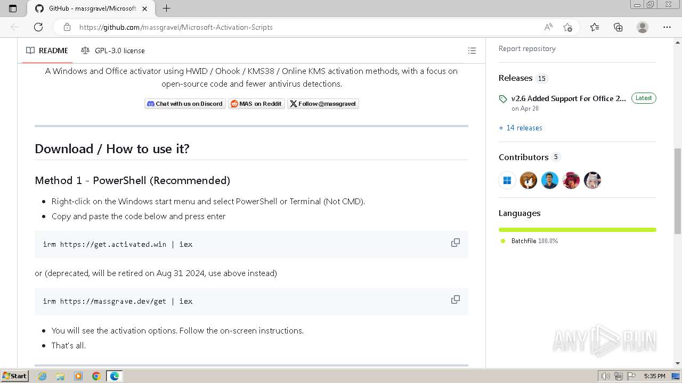Select the README tab

(47, 51)
